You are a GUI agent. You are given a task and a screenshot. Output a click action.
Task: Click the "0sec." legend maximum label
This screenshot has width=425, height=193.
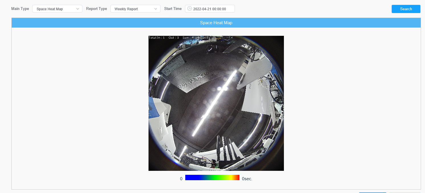tap(247, 179)
